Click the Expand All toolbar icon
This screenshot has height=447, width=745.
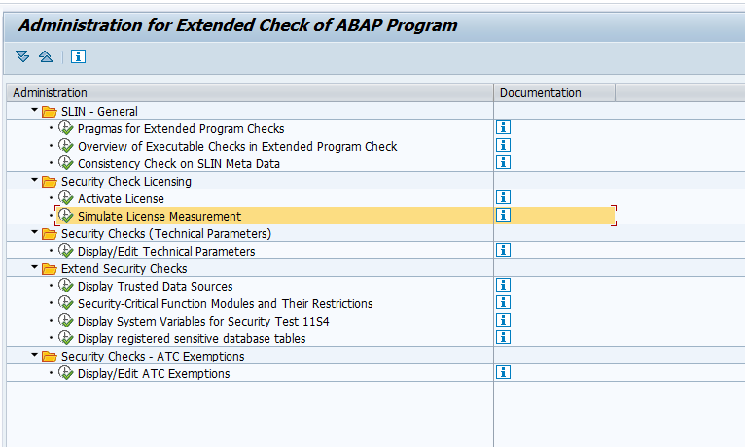tap(22, 56)
